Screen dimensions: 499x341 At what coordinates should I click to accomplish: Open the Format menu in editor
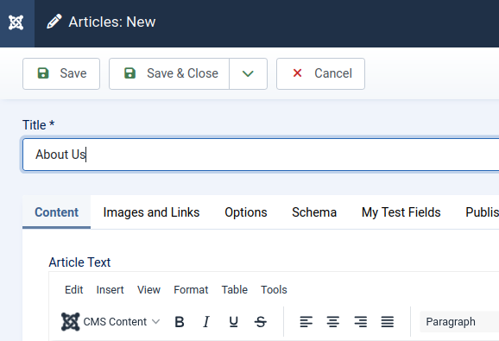click(x=191, y=290)
